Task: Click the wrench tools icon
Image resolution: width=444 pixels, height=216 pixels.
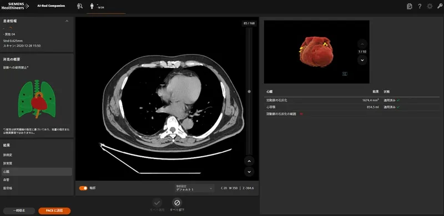Action: [440, 6]
